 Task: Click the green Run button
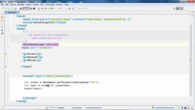click(x=51, y=9)
